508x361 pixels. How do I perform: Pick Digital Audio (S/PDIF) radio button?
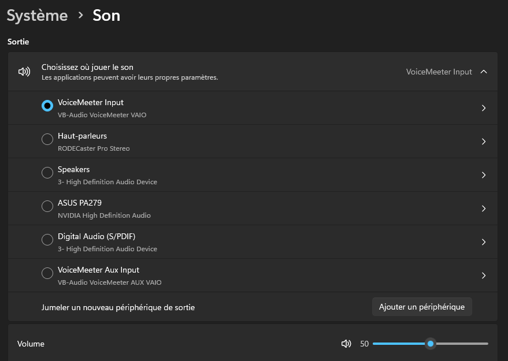[47, 240]
